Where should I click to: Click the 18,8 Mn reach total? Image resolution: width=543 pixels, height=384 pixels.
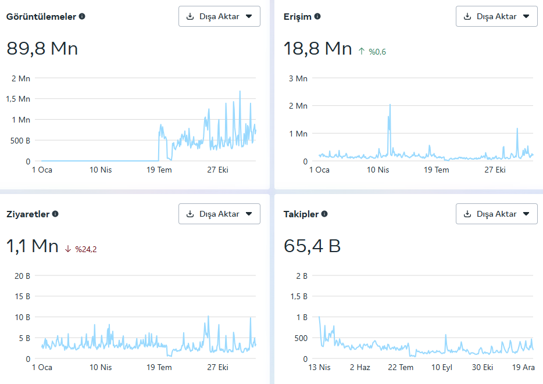tap(318, 48)
